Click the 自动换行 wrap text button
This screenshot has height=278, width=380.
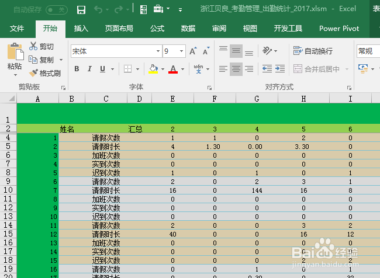pos(313,51)
